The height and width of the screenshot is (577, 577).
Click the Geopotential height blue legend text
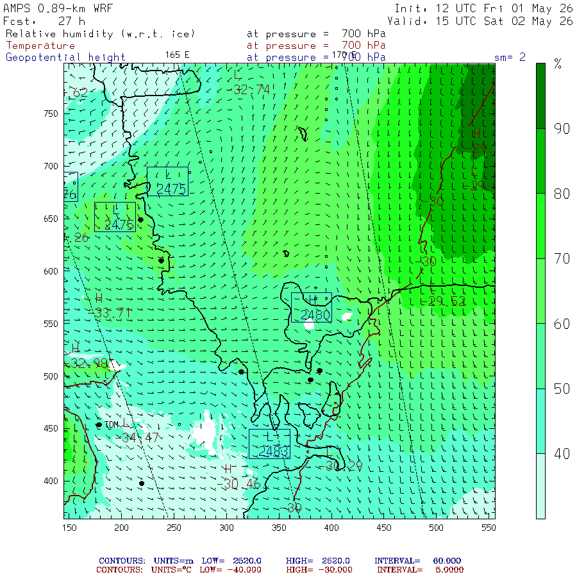click(x=65, y=58)
